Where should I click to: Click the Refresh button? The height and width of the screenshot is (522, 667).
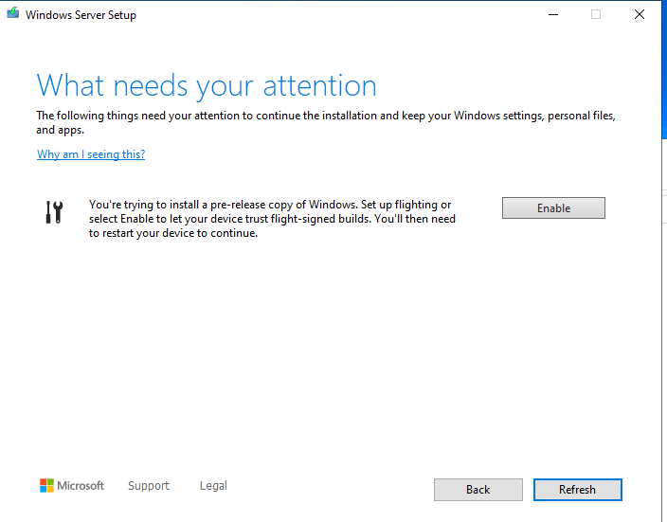tap(578, 490)
